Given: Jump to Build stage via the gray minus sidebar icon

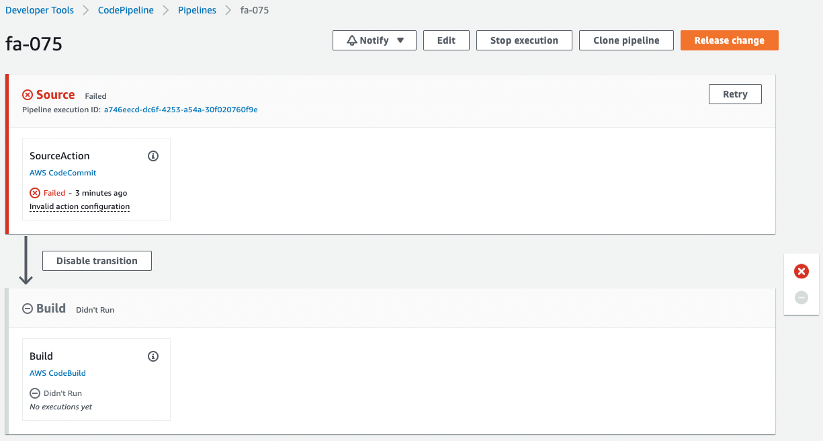Looking at the screenshot, I should [801, 297].
